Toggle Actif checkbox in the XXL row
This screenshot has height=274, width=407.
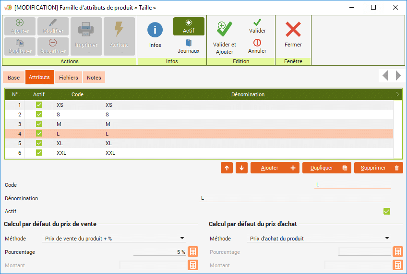pos(39,153)
